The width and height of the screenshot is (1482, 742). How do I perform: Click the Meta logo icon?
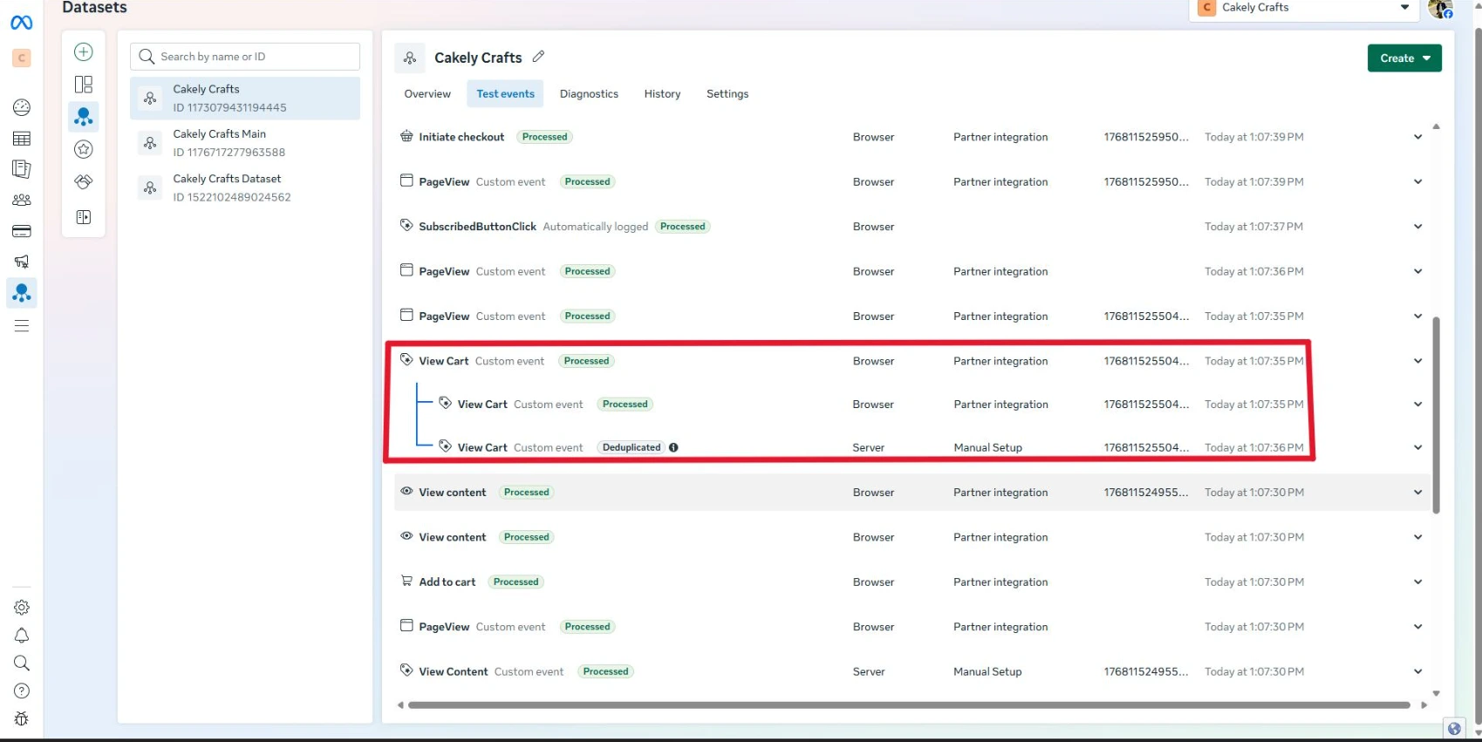pos(22,23)
